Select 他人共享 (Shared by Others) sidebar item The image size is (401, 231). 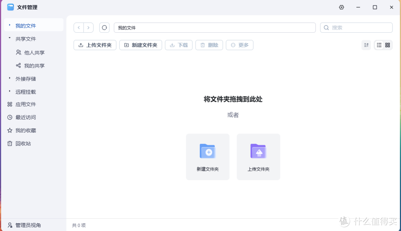[x=30, y=52]
